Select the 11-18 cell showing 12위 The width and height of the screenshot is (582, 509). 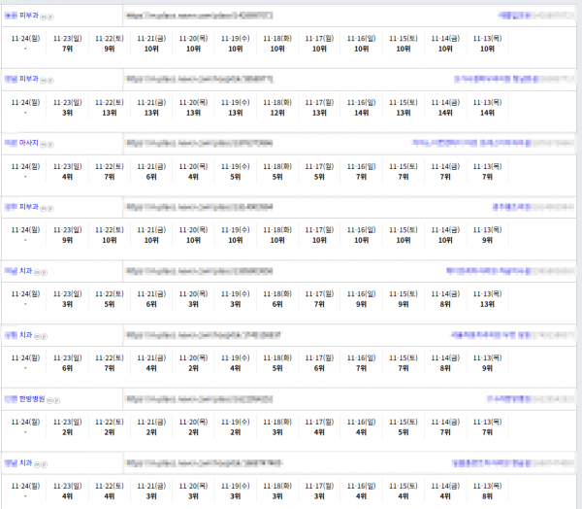[x=277, y=108]
